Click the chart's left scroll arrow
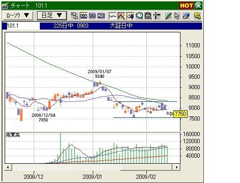Viewport: 240px width, 183px height. [x=7, y=167]
